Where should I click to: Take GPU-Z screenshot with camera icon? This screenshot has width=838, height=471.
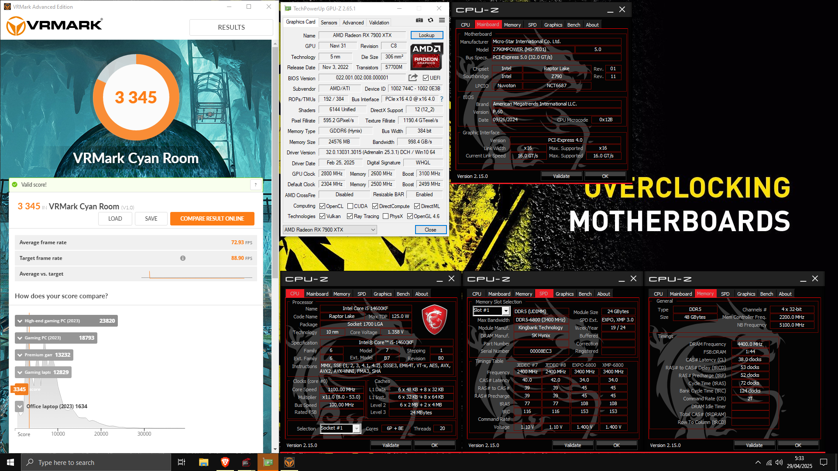pyautogui.click(x=419, y=20)
